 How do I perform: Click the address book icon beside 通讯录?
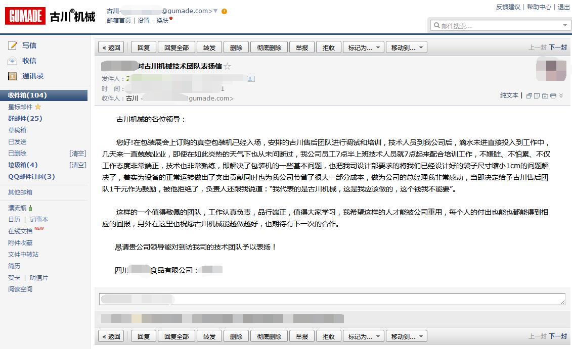click(x=13, y=76)
